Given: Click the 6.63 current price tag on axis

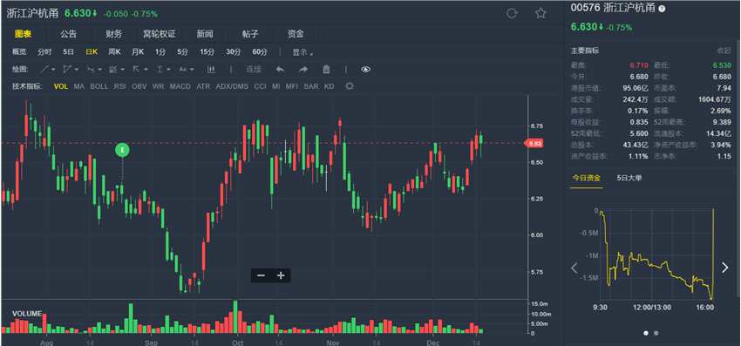Looking at the screenshot, I should tap(534, 143).
